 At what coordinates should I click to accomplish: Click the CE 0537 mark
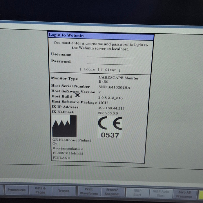coord(110,127)
